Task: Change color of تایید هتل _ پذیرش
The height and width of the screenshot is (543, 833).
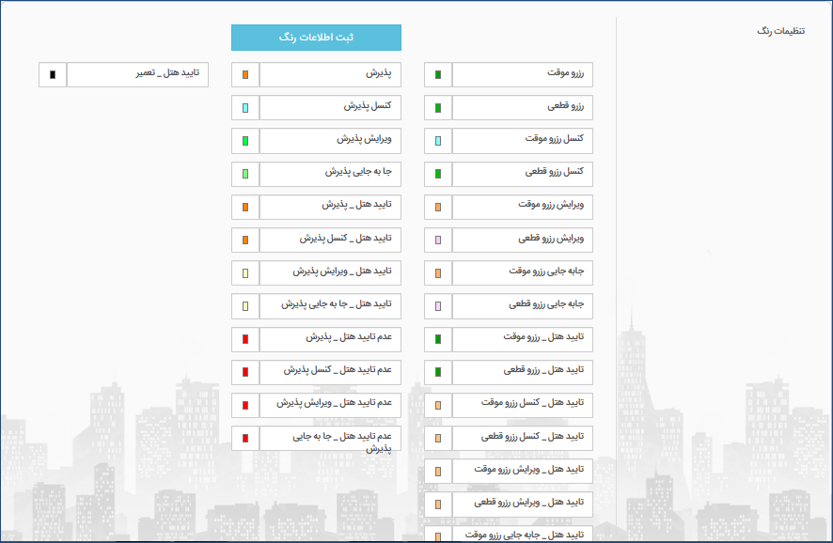Action: tap(245, 207)
